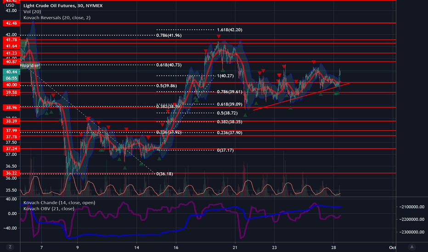Image resolution: width=428 pixels, height=252 pixels.
Task: Select the 0(36.18) Fibonacci label
Action: click(164, 174)
